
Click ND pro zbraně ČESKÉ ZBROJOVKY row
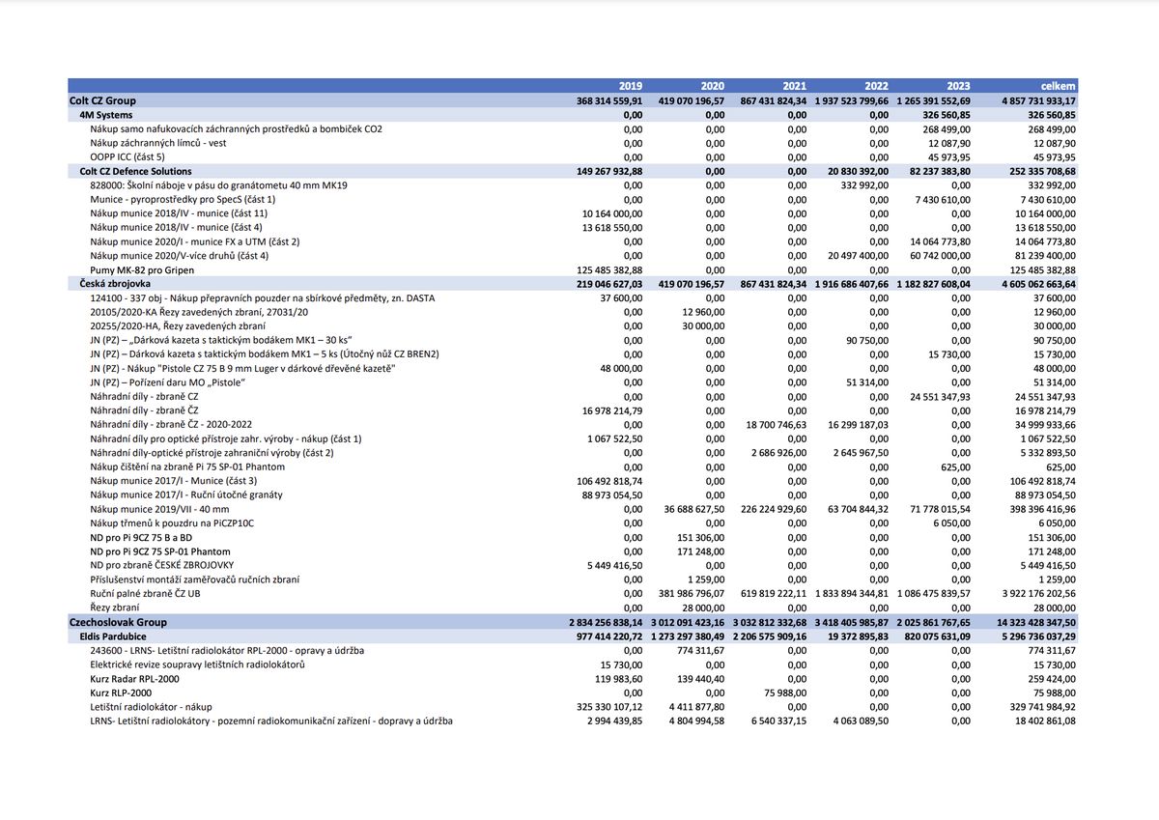[x=573, y=565]
